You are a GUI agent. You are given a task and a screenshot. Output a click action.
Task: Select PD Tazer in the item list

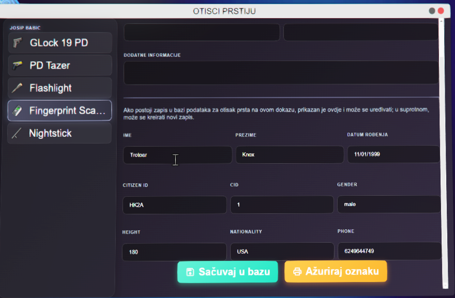point(60,66)
